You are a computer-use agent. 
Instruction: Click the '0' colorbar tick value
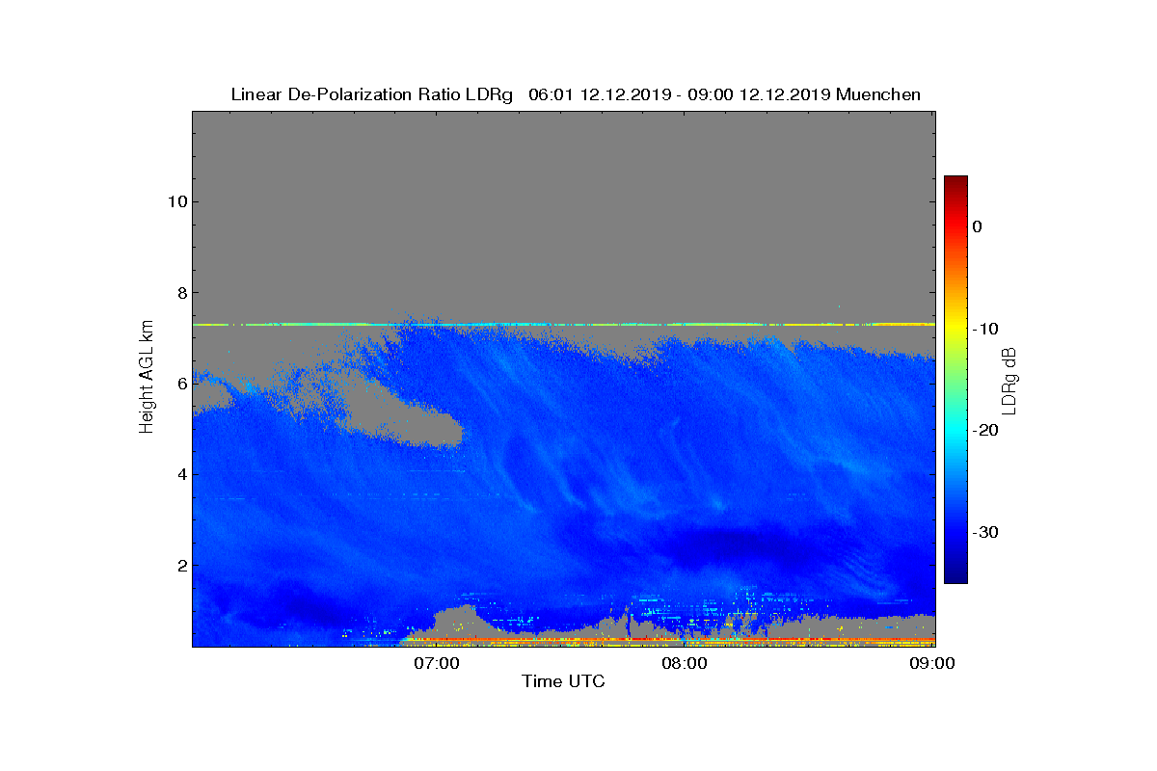(978, 226)
